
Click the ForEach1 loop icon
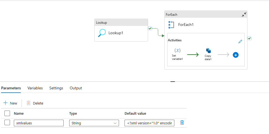[171, 25]
